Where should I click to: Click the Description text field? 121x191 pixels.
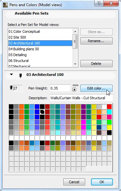tap(81, 98)
